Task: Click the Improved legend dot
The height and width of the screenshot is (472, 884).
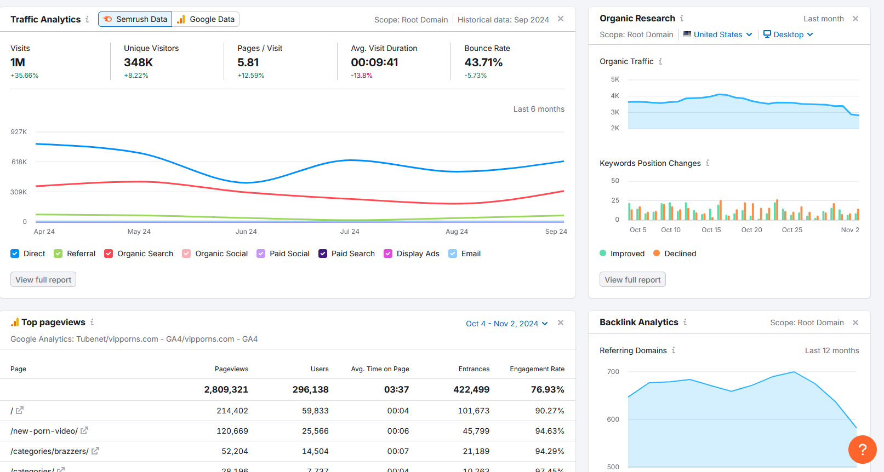Action: [603, 253]
